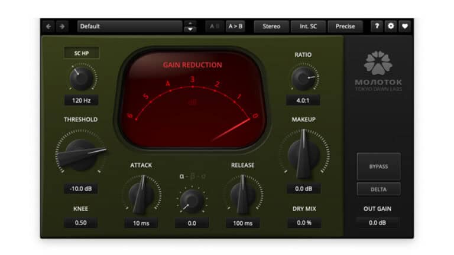
Task: Click the Makeup gain knob
Action: tap(303, 154)
